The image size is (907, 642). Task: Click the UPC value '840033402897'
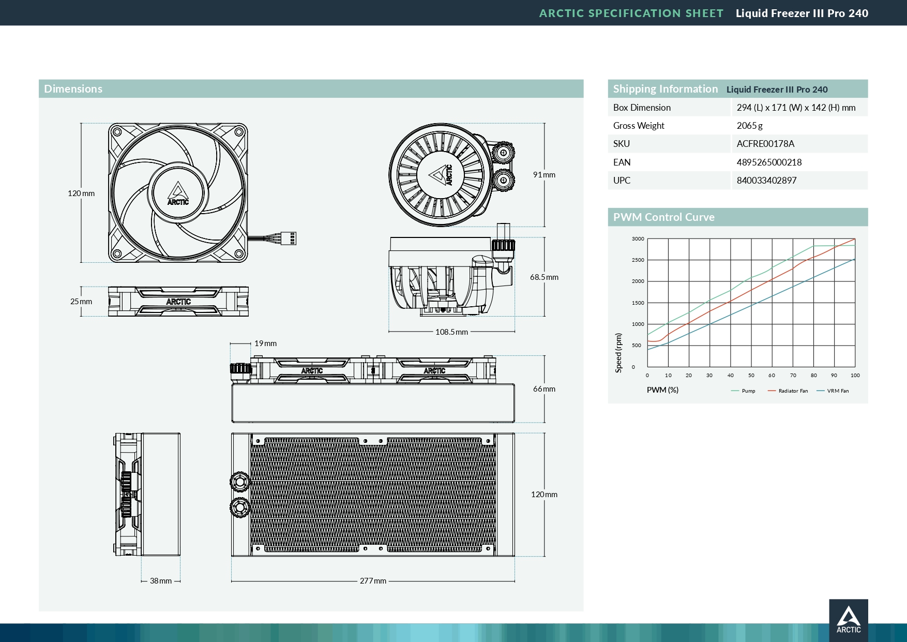pos(766,181)
